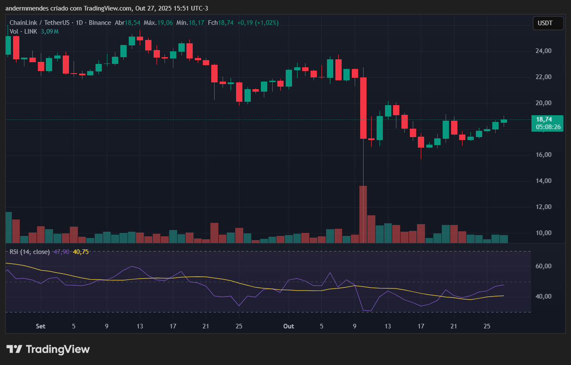Click the 60,00 level on RSI scale

point(544,266)
